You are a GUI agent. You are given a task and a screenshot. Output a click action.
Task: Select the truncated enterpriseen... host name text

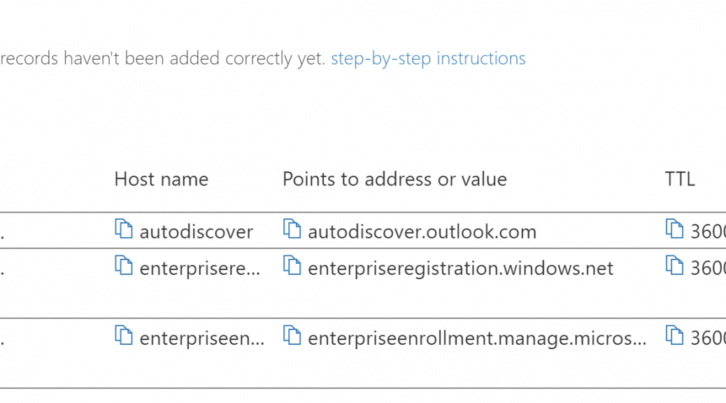[x=202, y=339]
